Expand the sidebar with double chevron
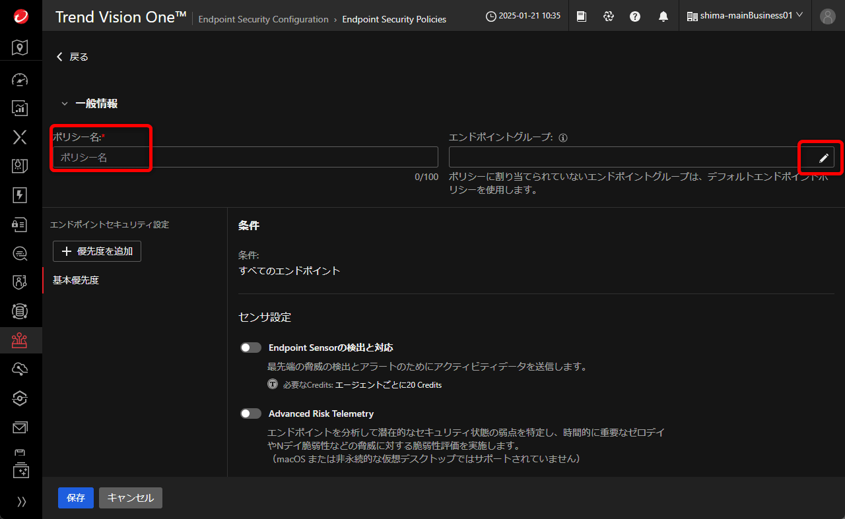This screenshot has width=845, height=519. click(21, 502)
